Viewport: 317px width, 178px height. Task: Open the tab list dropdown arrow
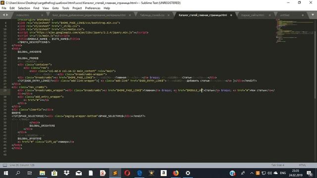coord(313,15)
